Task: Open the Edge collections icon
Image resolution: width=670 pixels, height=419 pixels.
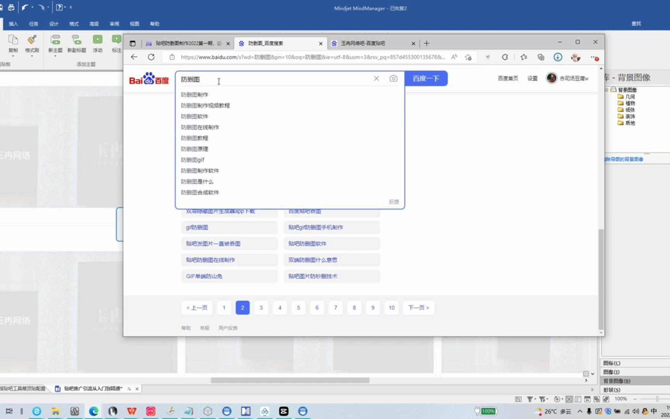Action: point(541,57)
